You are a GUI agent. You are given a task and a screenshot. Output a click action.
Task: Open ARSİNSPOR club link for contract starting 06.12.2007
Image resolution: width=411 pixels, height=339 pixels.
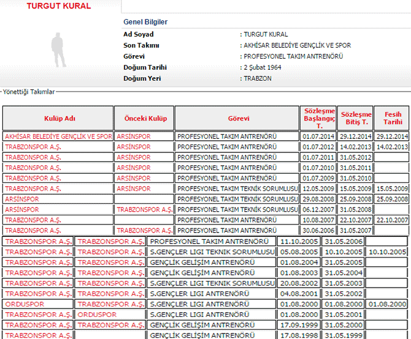tap(21, 209)
